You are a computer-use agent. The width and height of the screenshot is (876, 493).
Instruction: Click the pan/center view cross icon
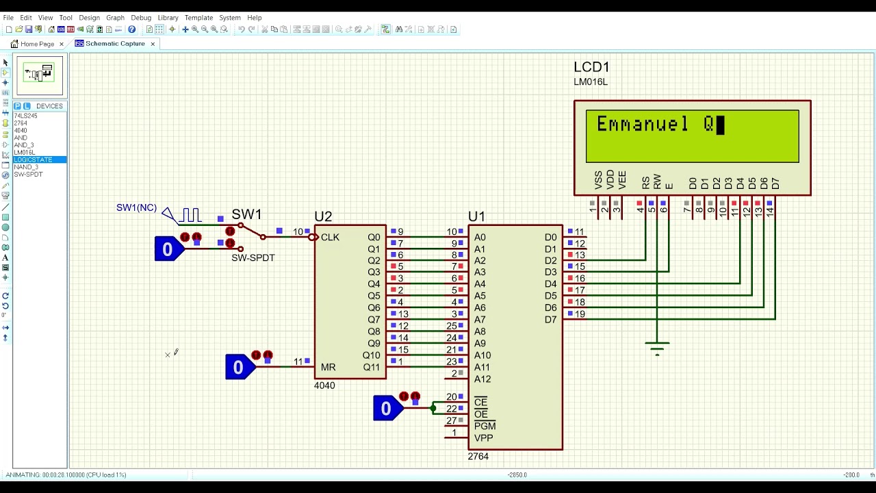tap(185, 29)
